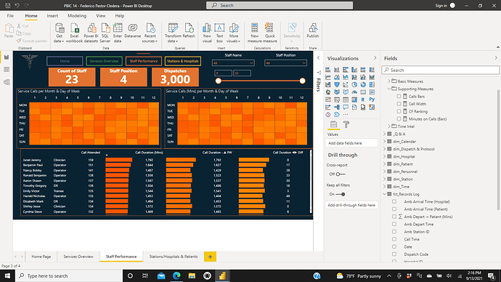Viewport: 501px width, 282px height.
Task: Insert a Python visual
Action: tap(372, 100)
